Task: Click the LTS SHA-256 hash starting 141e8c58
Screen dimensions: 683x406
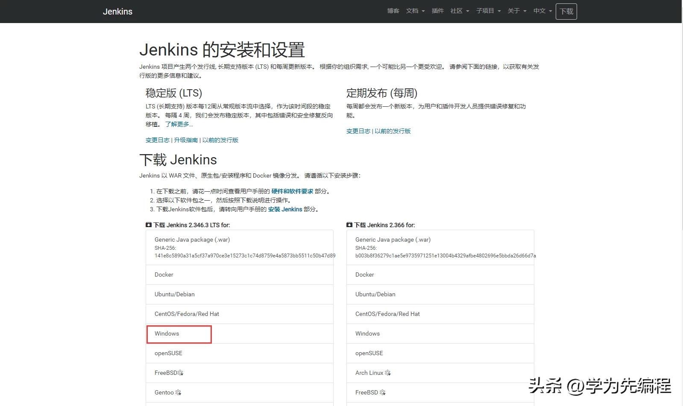Action: [x=245, y=256]
